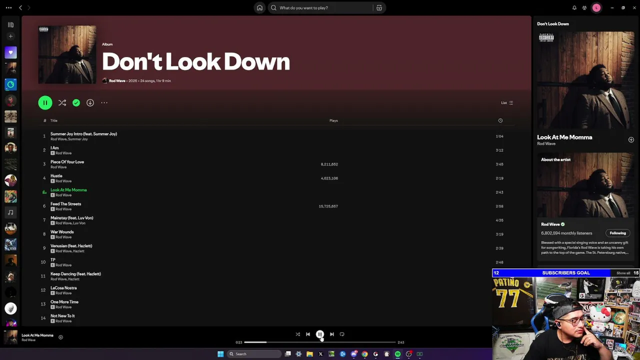
Task: Open the Browse icon inside search bar
Action: (x=379, y=8)
